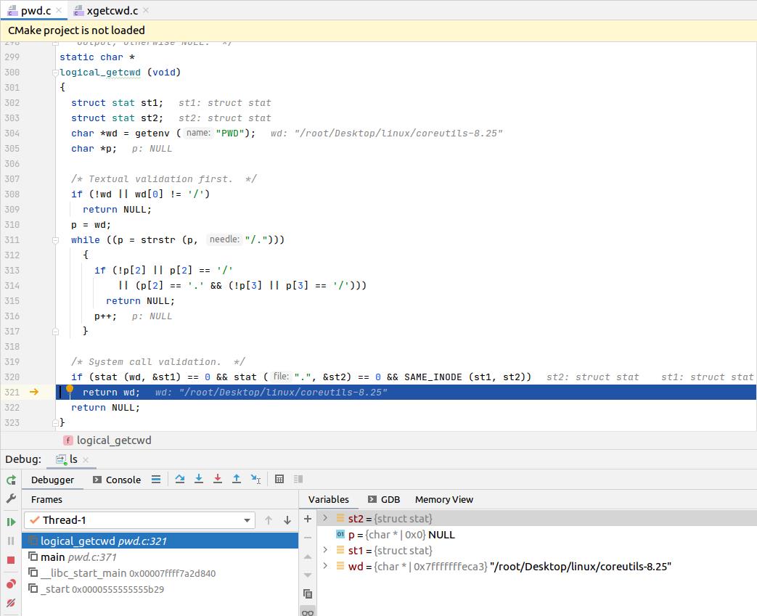The image size is (757, 616).
Task: Click the getenv call on line 304
Action: (152, 134)
